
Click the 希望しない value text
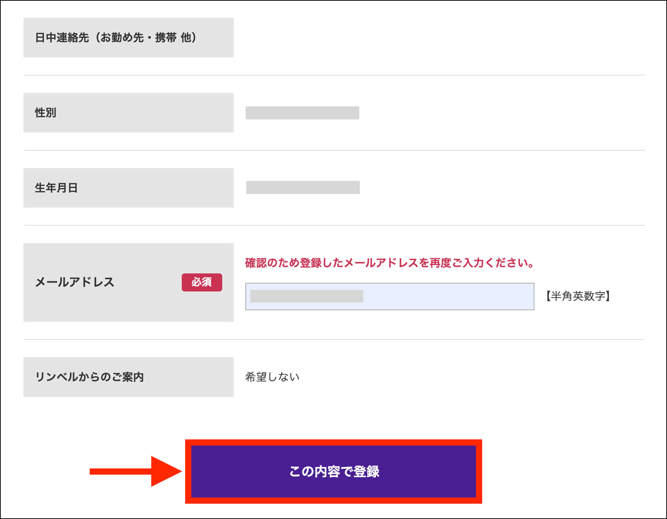click(272, 377)
